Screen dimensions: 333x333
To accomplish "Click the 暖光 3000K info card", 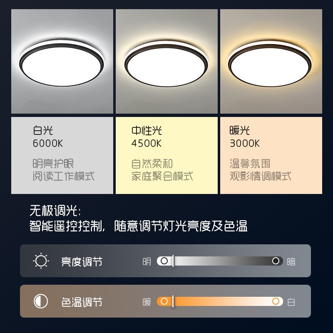I will [271, 155].
